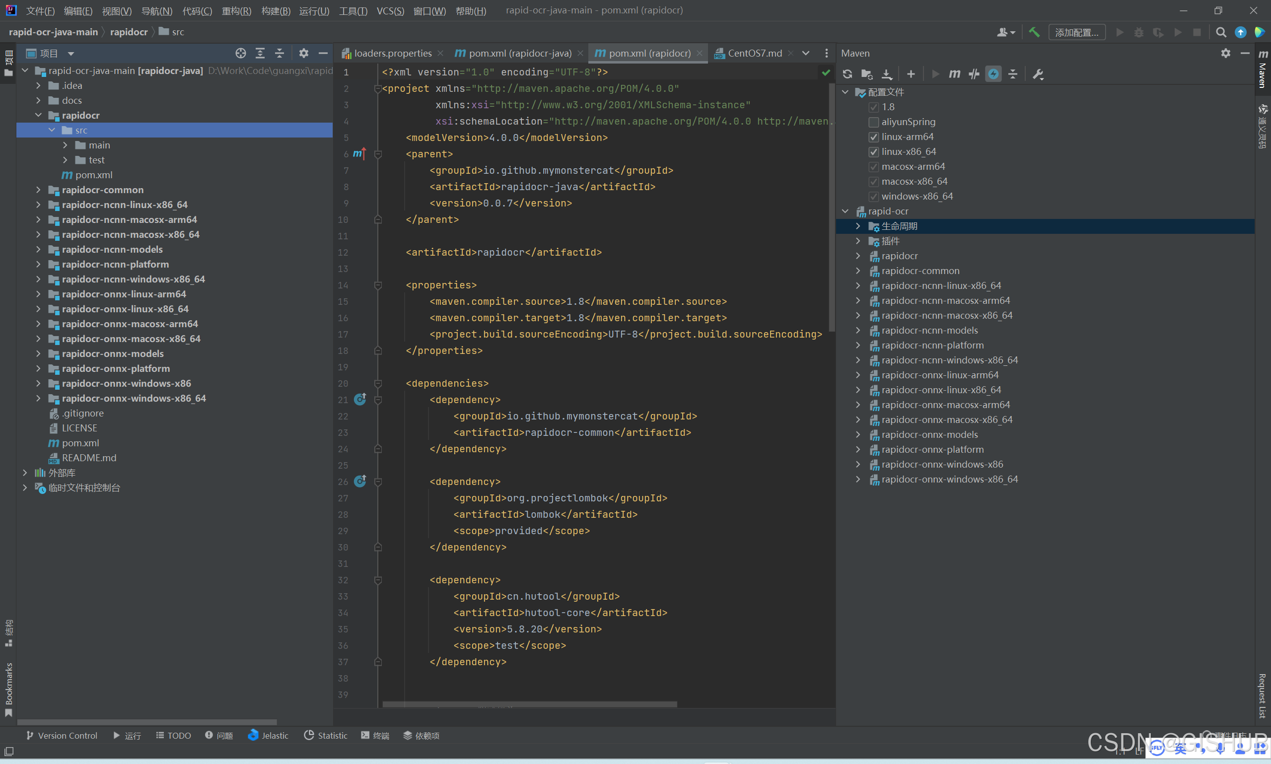Disable the linux-arm64 Maven profile
1271x764 pixels.
point(873,137)
